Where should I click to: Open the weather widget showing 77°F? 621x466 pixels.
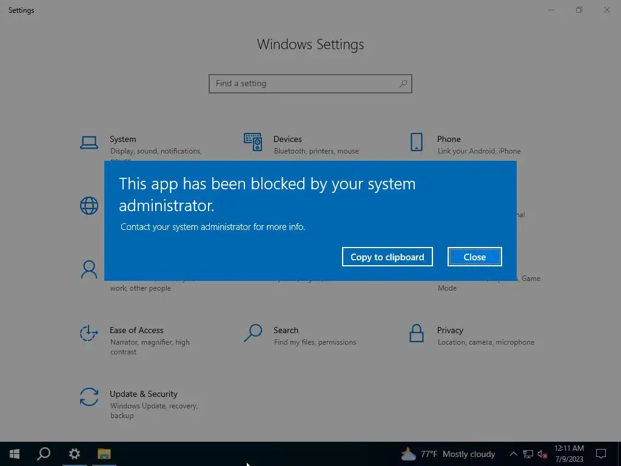448,454
